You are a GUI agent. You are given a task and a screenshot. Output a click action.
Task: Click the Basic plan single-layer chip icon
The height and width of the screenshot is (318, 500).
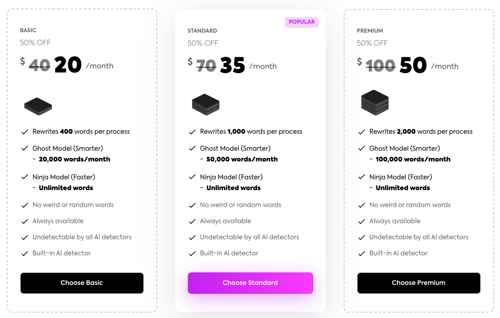pyautogui.click(x=38, y=106)
